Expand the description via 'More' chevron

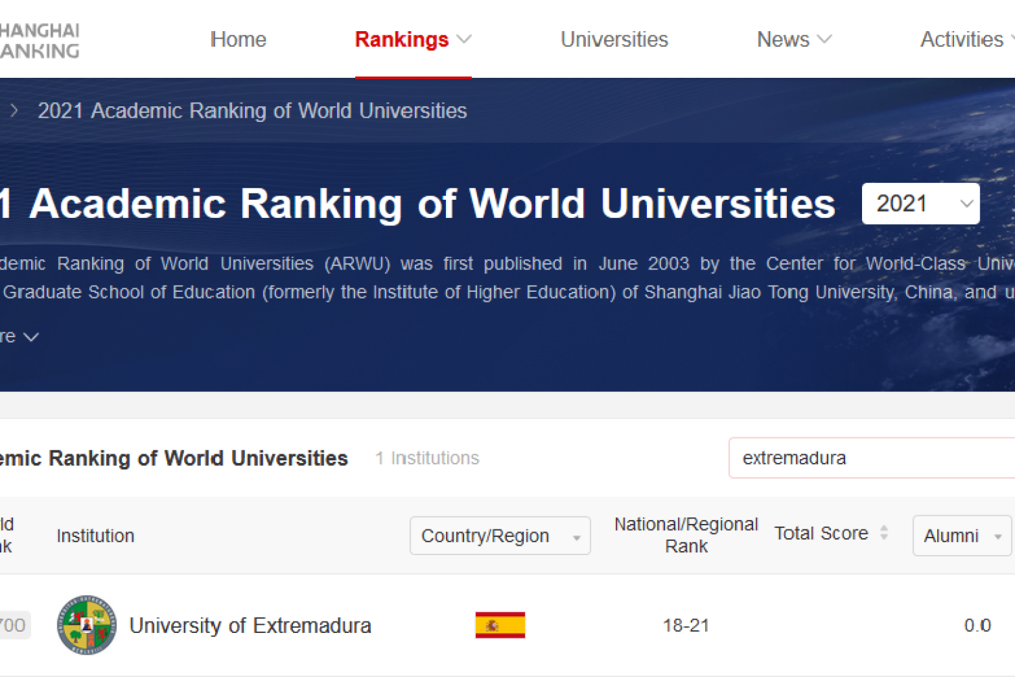coord(31,336)
